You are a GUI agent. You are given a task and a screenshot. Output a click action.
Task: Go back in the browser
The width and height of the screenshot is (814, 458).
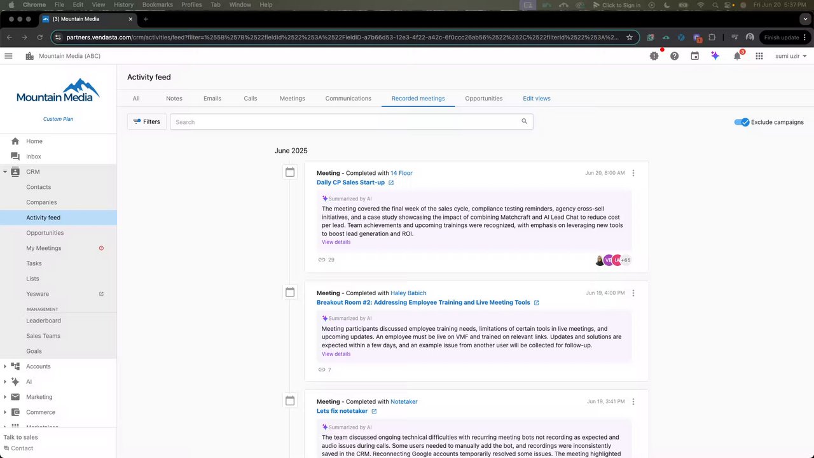(x=10, y=38)
